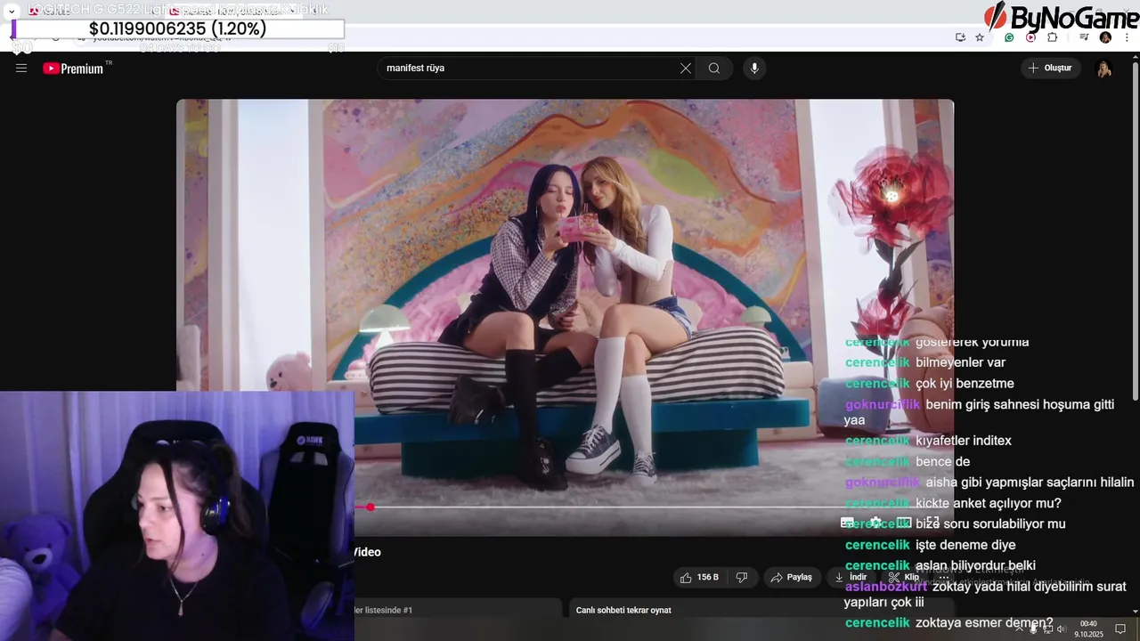
Task: Click chat message 'kıyafetler inditex'
Action: (964, 441)
